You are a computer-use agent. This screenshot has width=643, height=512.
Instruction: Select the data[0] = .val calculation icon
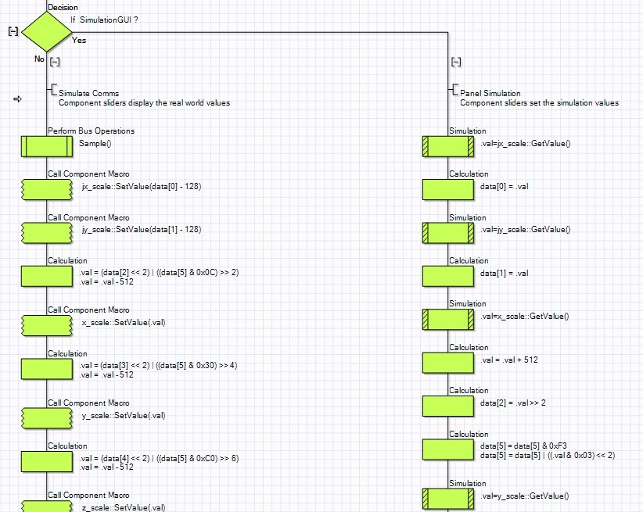[447, 189]
